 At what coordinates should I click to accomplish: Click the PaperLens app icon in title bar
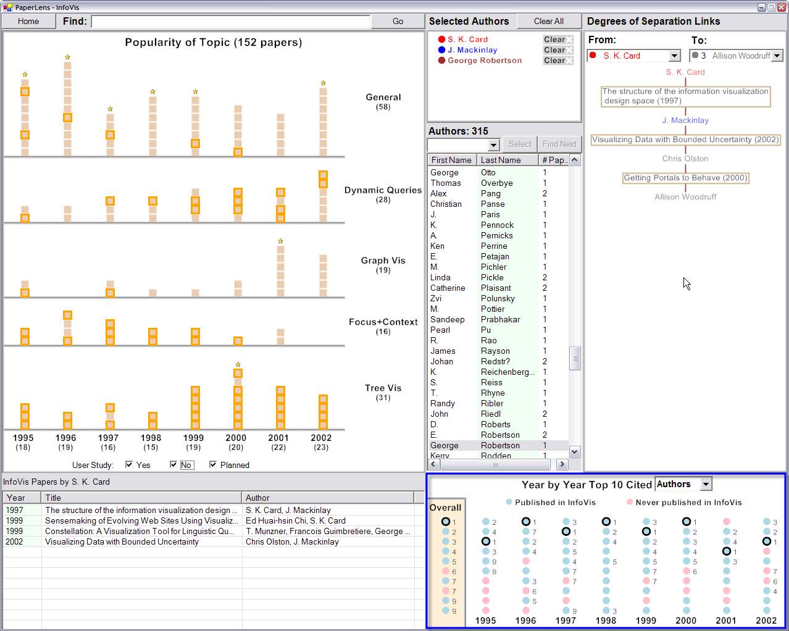point(7,7)
